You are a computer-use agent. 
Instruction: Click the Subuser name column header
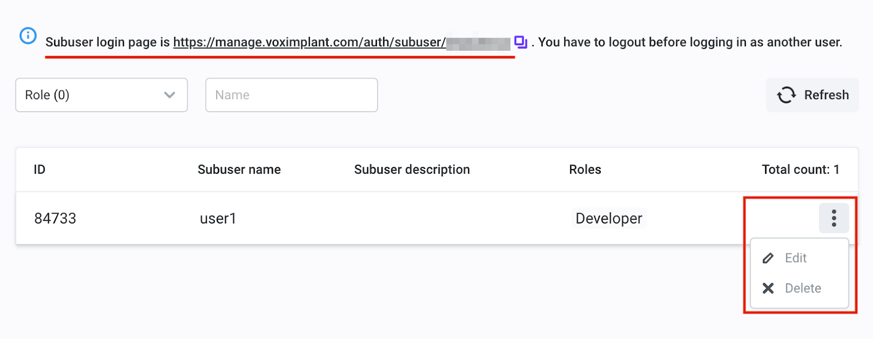click(239, 169)
